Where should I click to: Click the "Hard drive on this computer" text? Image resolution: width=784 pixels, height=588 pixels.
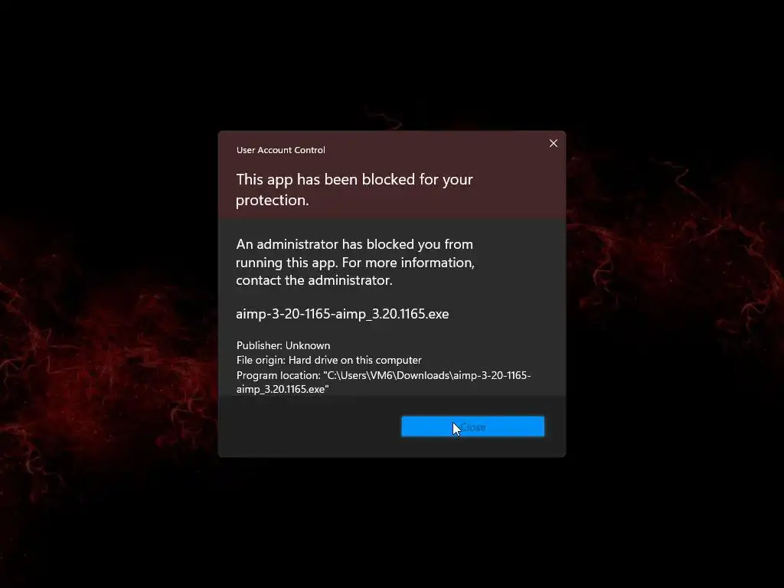(x=355, y=360)
